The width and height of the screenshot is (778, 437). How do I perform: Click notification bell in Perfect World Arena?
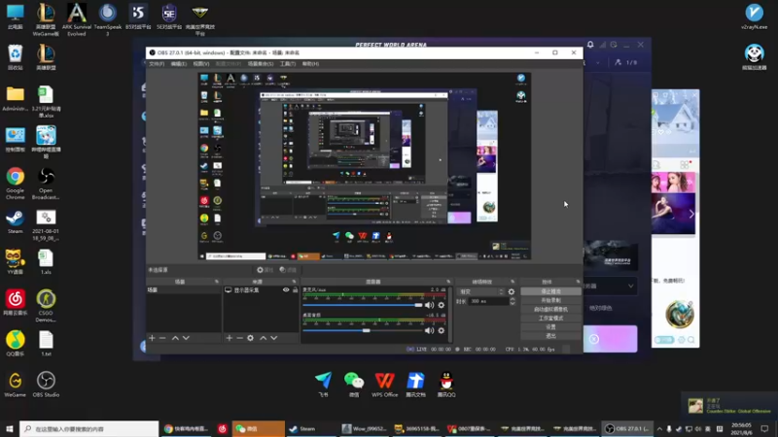click(590, 45)
